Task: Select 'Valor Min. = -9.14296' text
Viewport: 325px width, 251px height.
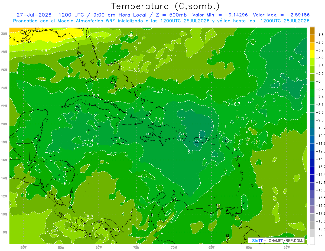Action: pyautogui.click(x=221, y=15)
